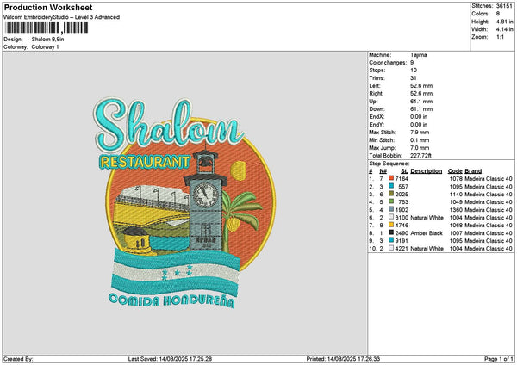Click the Brand column header
This screenshot has height=365, width=517.
(472, 170)
